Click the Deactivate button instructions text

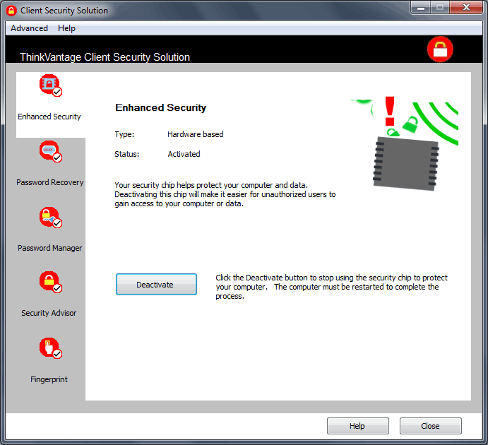331,287
